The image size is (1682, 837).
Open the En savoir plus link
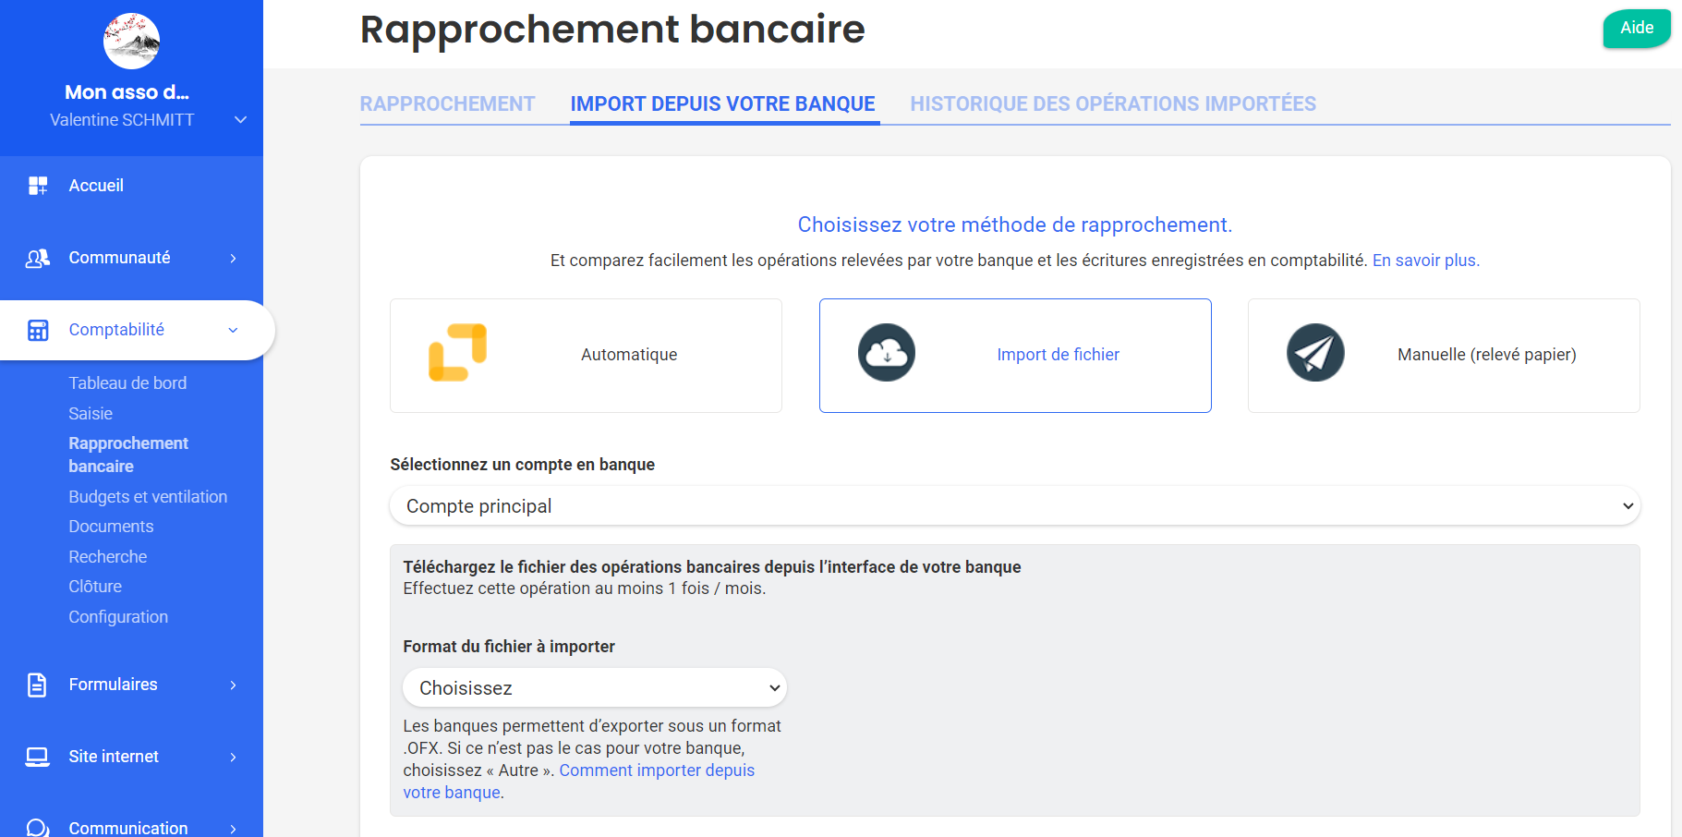pyautogui.click(x=1426, y=261)
